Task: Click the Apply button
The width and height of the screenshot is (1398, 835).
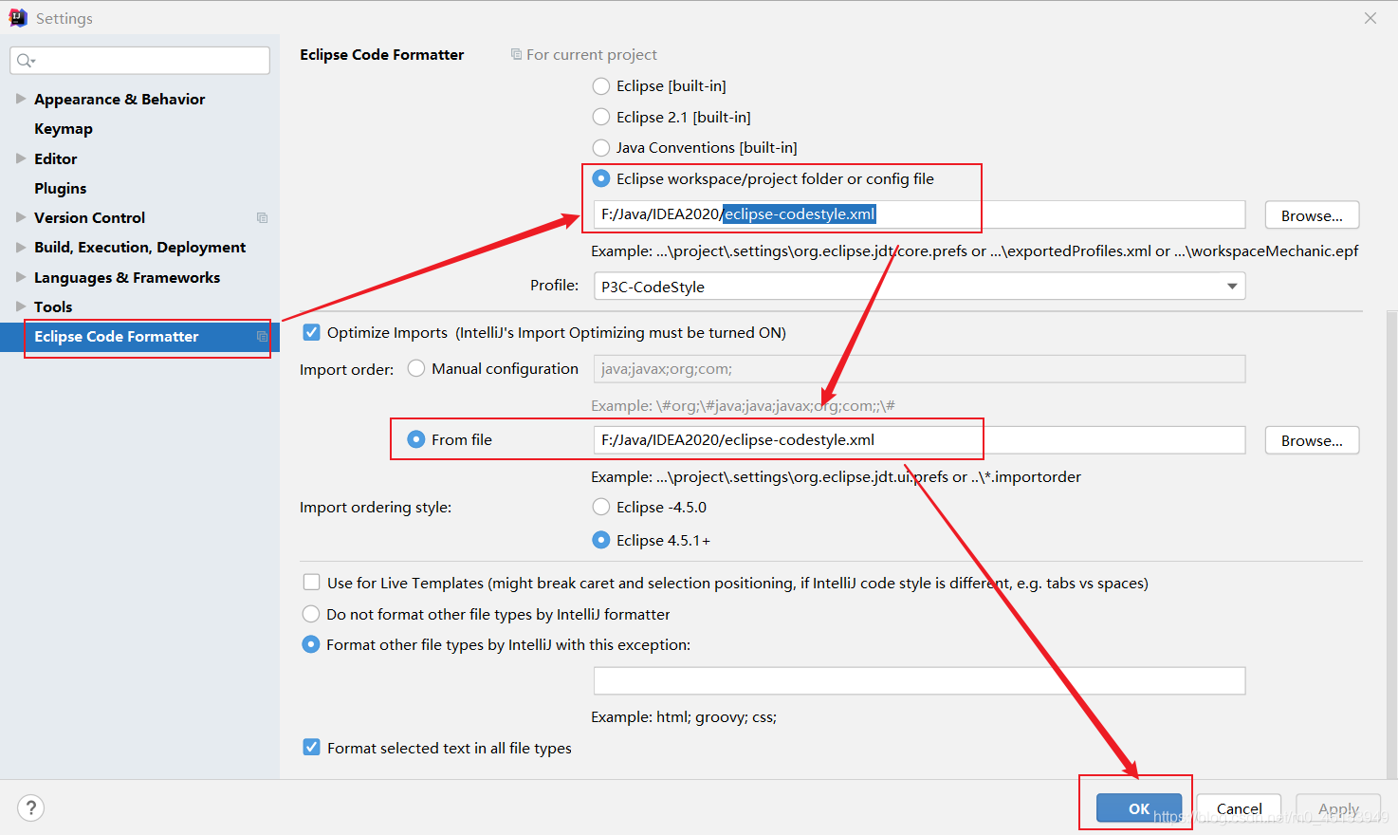Action: (1338, 808)
